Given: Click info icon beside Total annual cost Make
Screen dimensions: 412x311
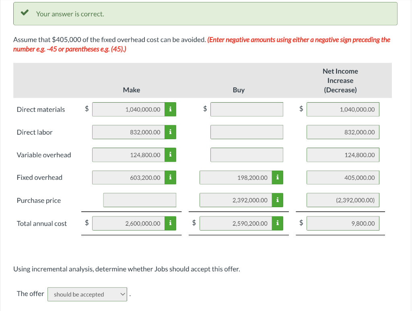Looking at the screenshot, I should (170, 223).
